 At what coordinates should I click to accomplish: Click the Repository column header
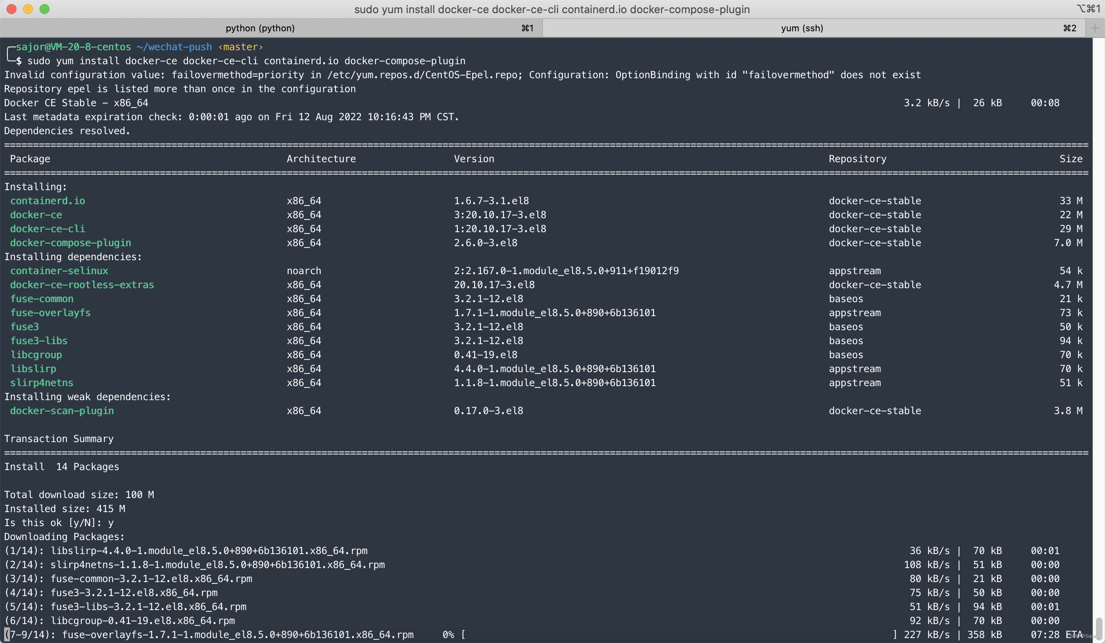click(857, 159)
